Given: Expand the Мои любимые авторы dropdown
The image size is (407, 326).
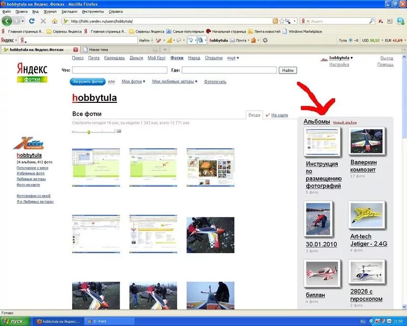Looking at the screenshot, I should [x=175, y=81].
